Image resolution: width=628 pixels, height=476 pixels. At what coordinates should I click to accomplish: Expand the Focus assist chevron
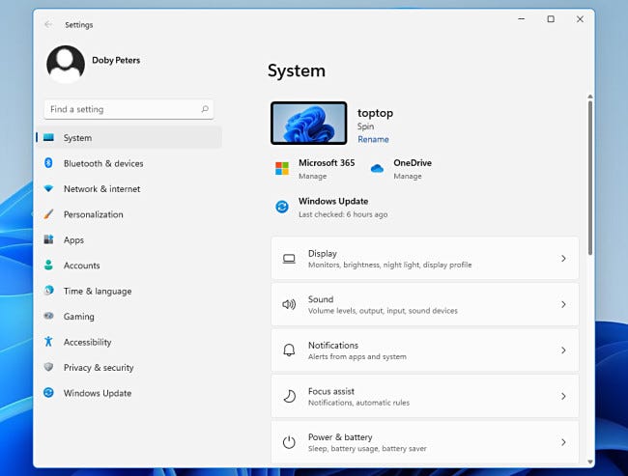point(563,396)
